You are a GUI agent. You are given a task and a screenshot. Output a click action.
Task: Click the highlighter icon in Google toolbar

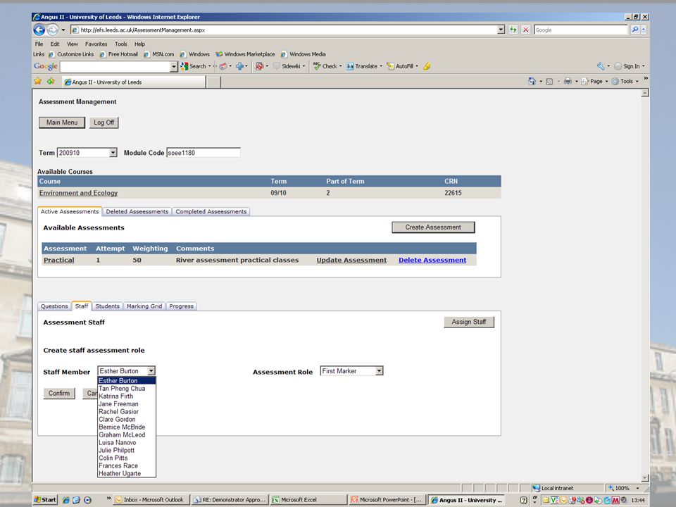point(427,66)
